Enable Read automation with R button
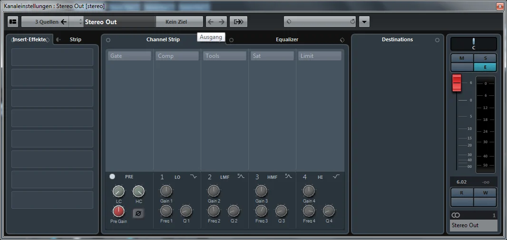Screen dimensions: 507x240 [x=462, y=193]
